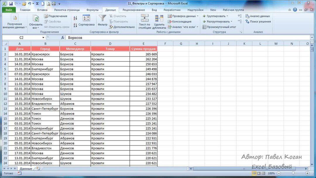Open the Сортировка dialog
Viewport: 316px width, 178px height.
click(x=86, y=21)
